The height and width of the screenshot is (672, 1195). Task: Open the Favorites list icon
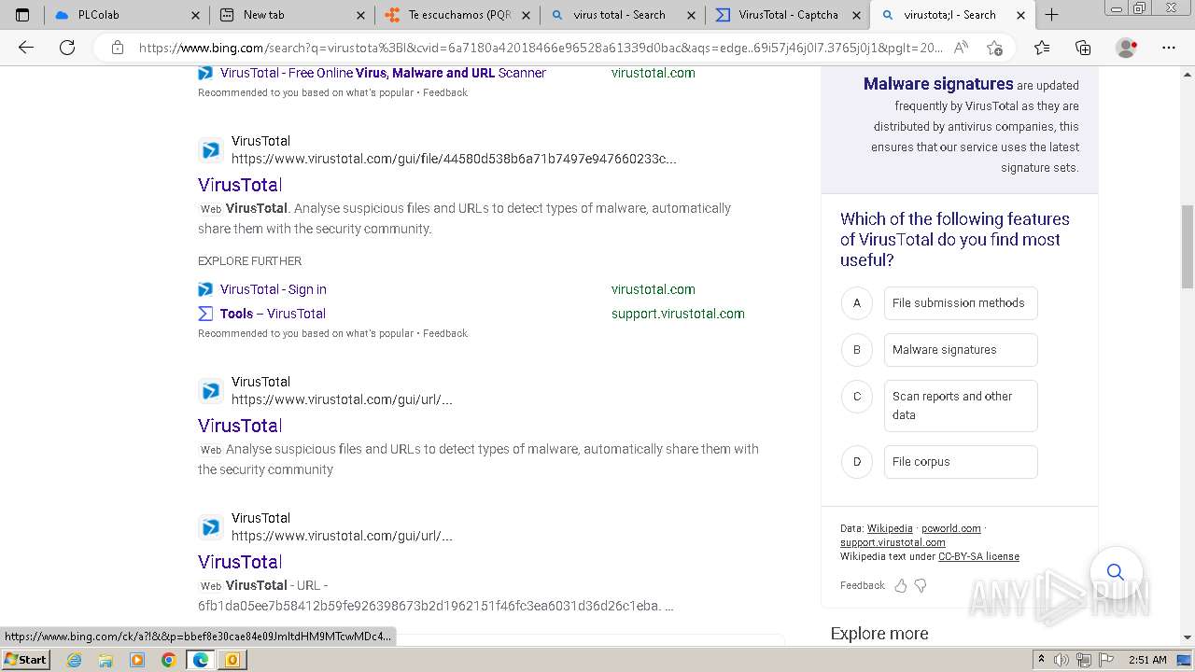1042,48
